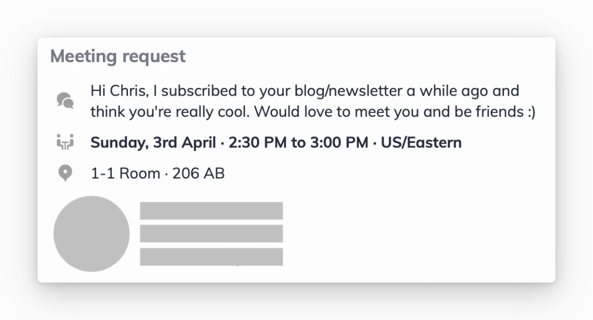Select the map marker next to 206 AB
The height and width of the screenshot is (320, 593).
(65, 173)
